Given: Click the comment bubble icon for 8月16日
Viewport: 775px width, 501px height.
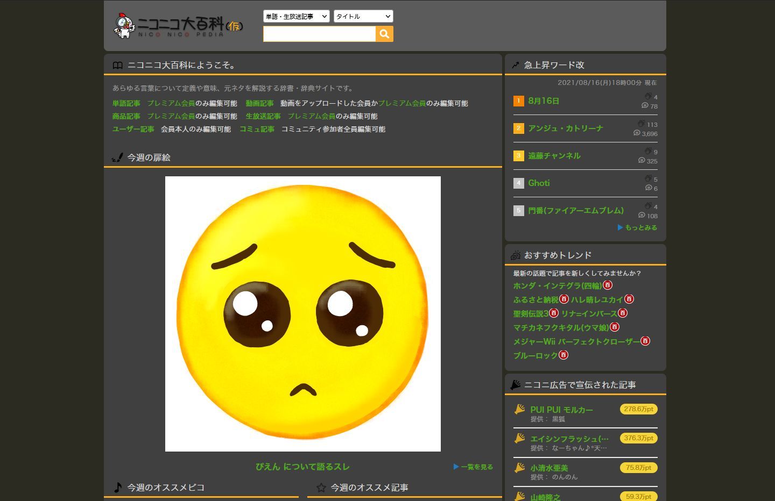Looking at the screenshot, I should point(645,105).
